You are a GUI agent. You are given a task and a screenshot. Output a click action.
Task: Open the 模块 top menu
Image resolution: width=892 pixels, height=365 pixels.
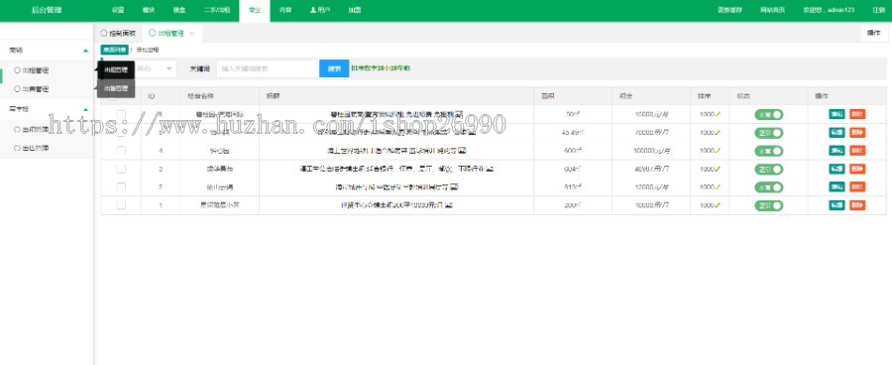tap(149, 10)
